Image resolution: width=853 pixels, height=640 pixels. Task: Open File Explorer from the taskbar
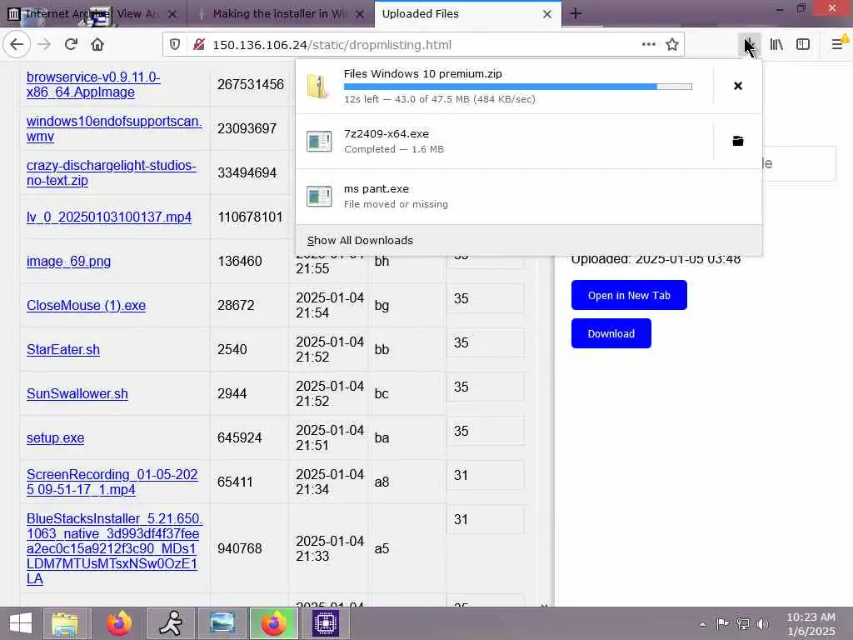tap(65, 623)
